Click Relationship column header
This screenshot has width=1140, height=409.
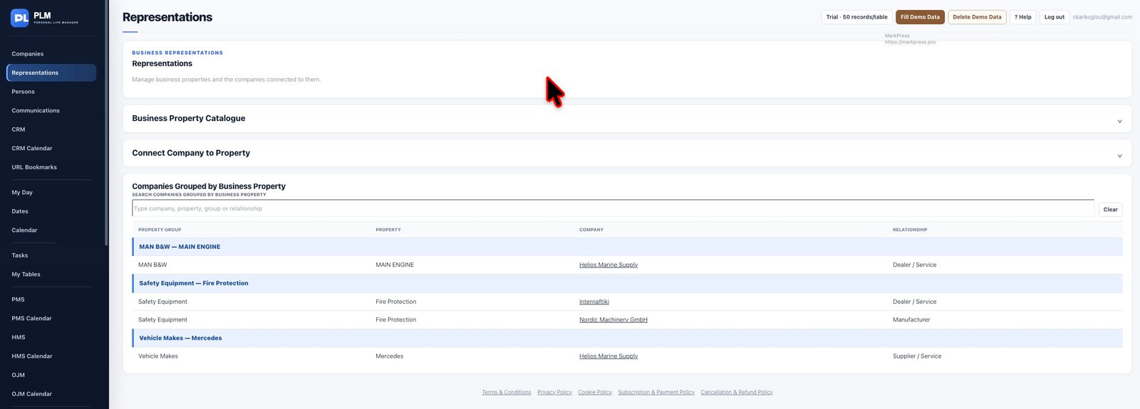pyautogui.click(x=910, y=230)
